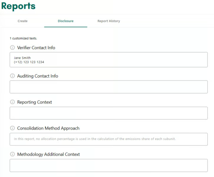Screen dimensions: 214x177
Task: Open the Report History tab
Action: click(109, 21)
